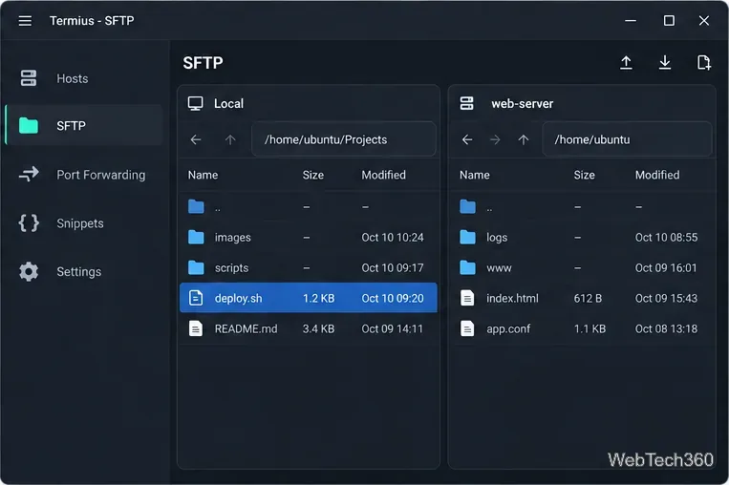Go forward in the web-server pane
The image size is (729, 485).
(x=495, y=139)
